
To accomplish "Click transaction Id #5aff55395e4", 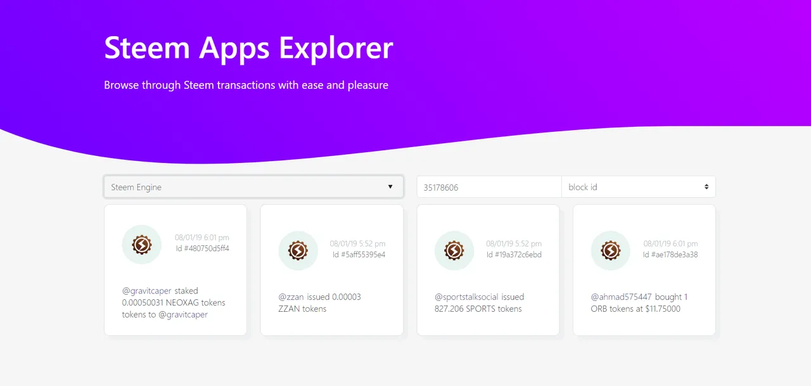I will pos(359,255).
